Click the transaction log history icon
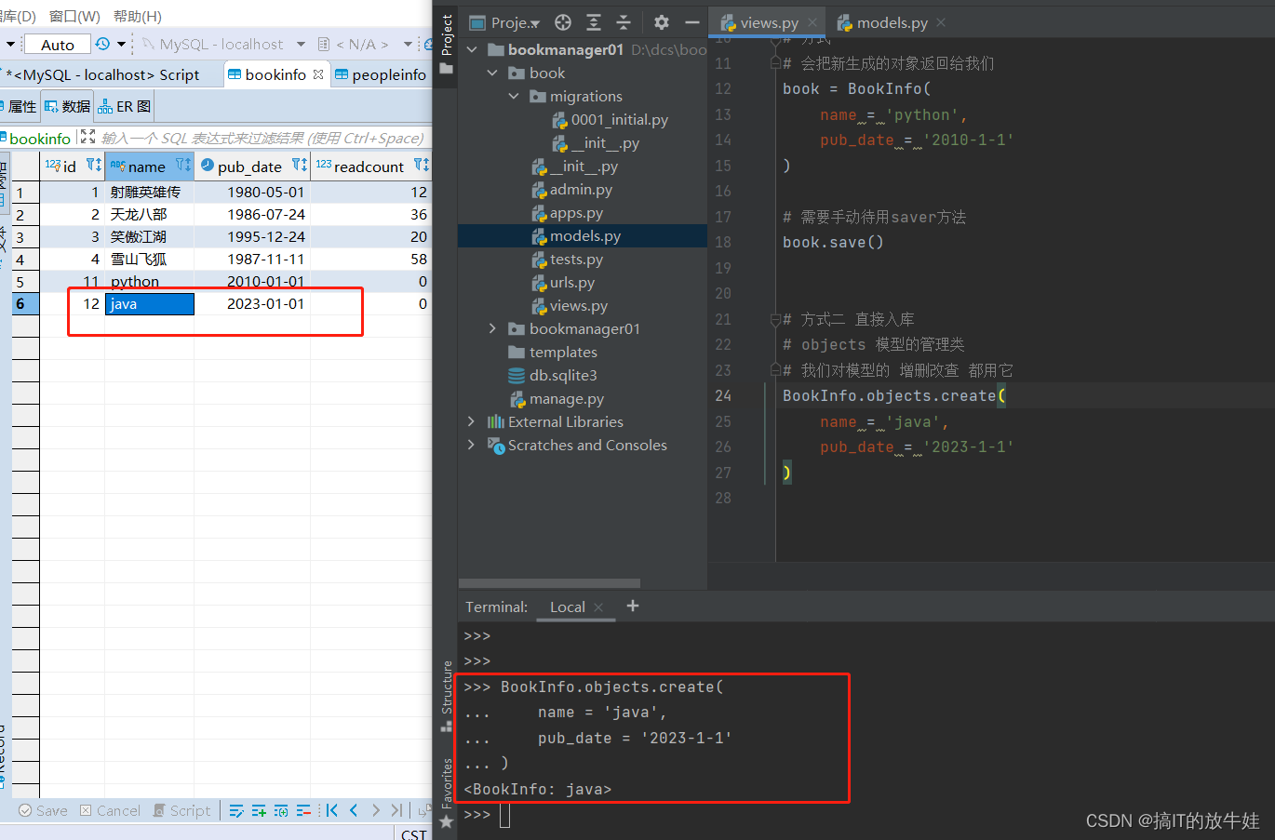This screenshot has height=840, width=1275. [x=102, y=44]
